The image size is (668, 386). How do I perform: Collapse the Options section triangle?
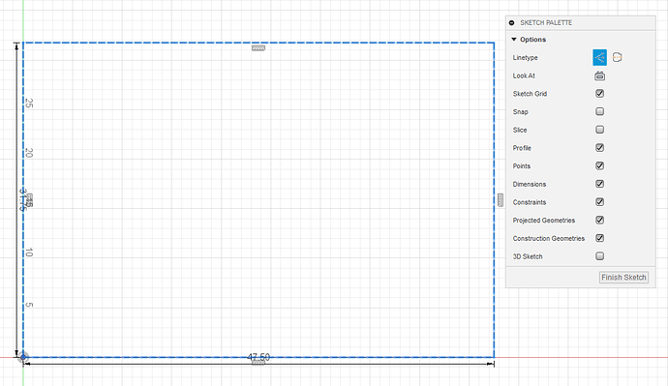pyautogui.click(x=514, y=39)
